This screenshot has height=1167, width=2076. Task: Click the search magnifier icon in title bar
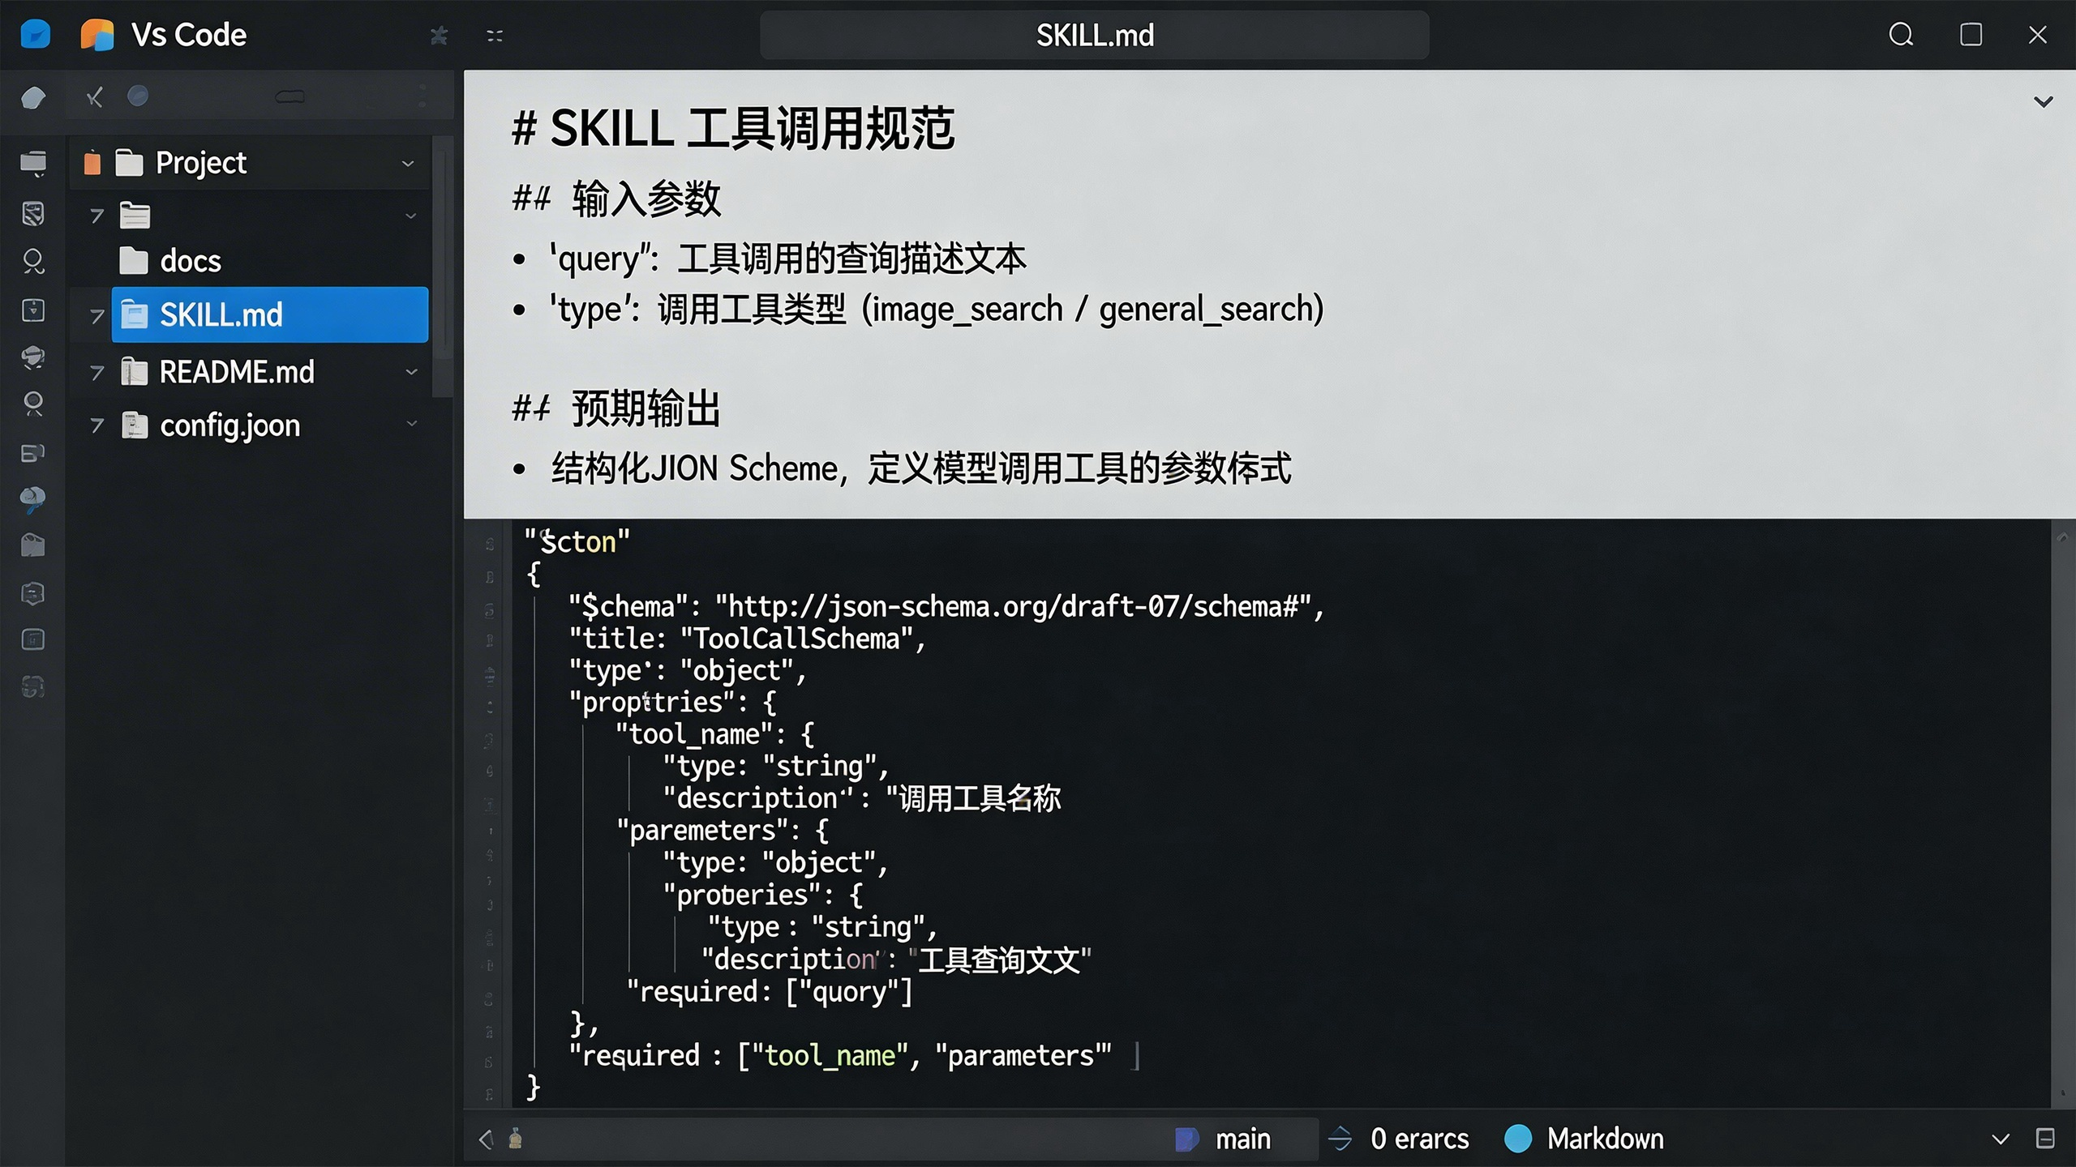pos(1901,35)
